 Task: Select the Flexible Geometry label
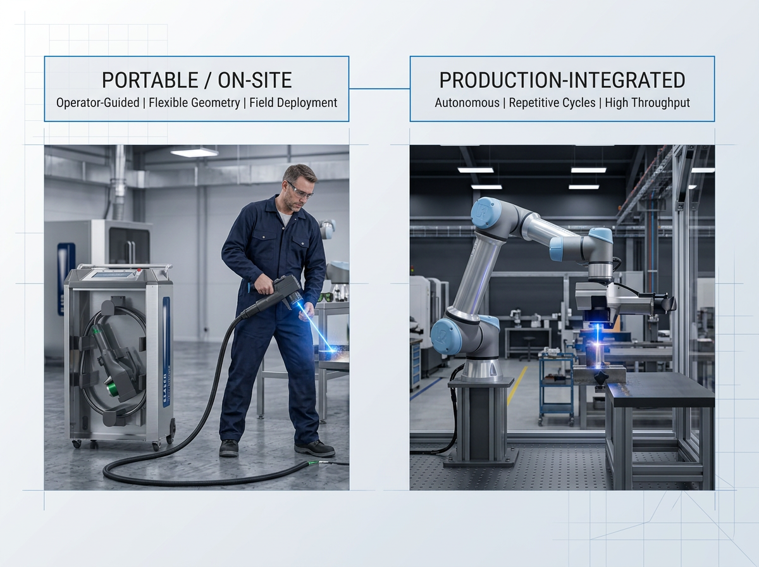(194, 103)
